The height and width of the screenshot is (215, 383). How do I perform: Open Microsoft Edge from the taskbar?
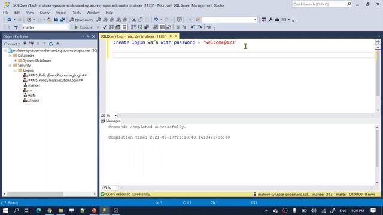(38, 210)
